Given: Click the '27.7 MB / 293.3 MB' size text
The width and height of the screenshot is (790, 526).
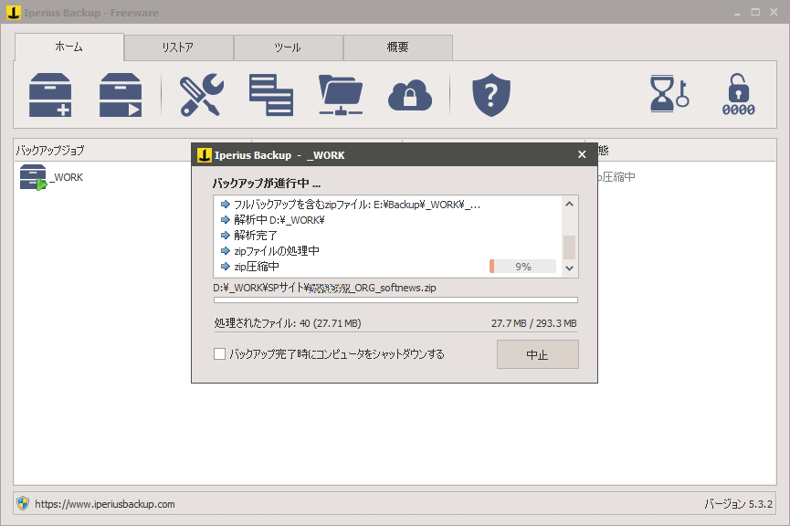Looking at the screenshot, I should click(534, 323).
